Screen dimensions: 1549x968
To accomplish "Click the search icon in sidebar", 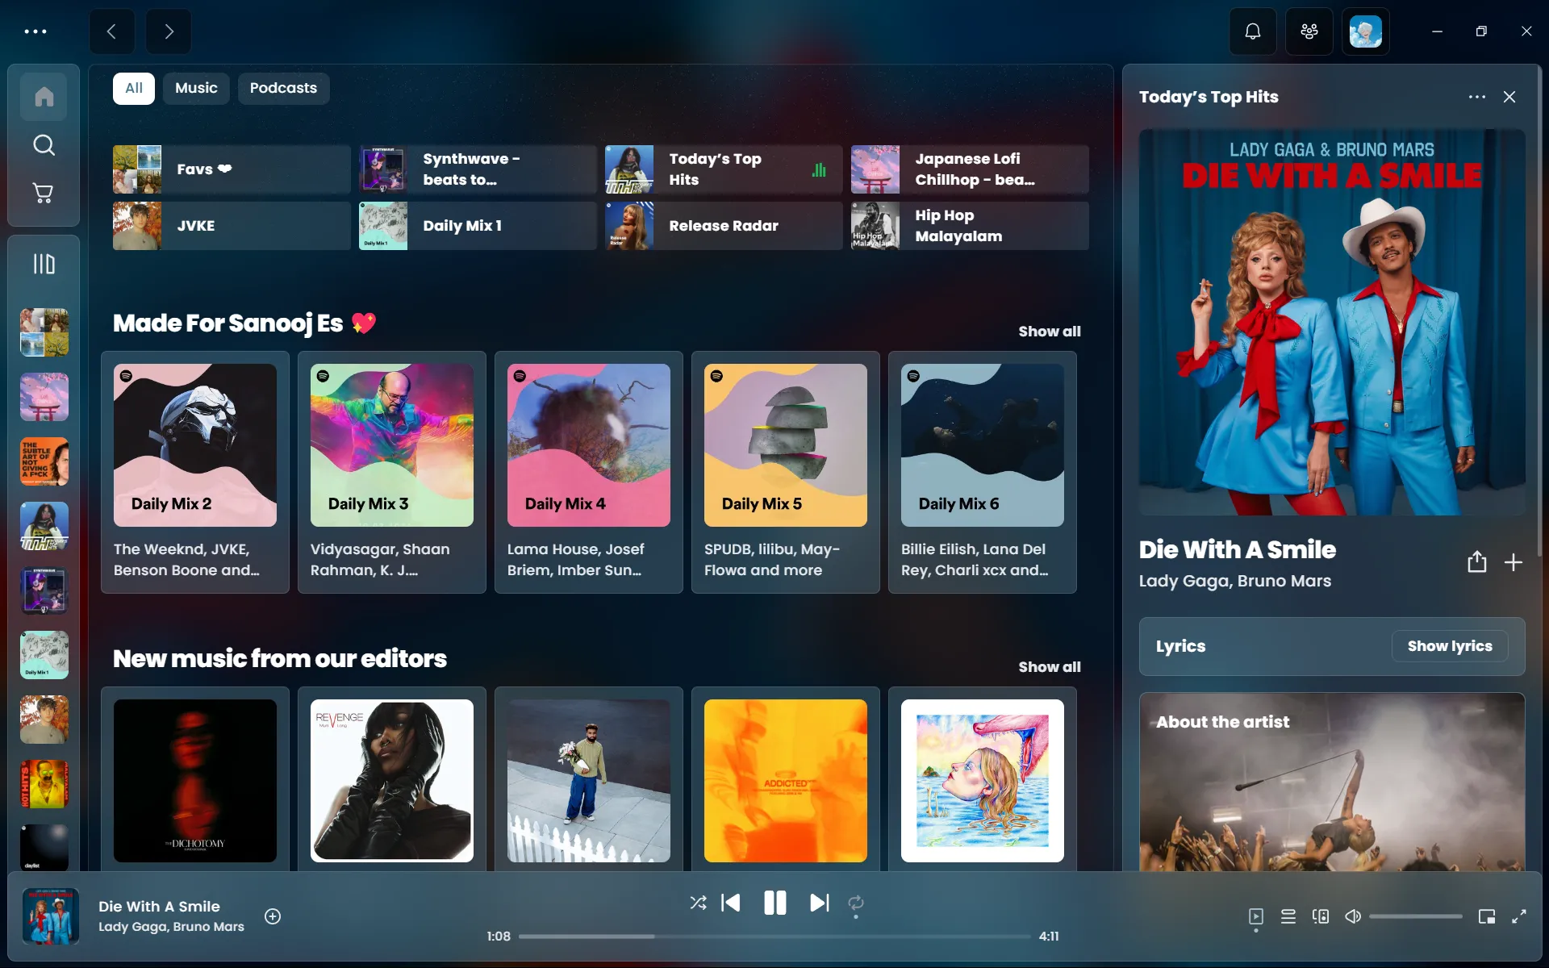I will (x=44, y=145).
